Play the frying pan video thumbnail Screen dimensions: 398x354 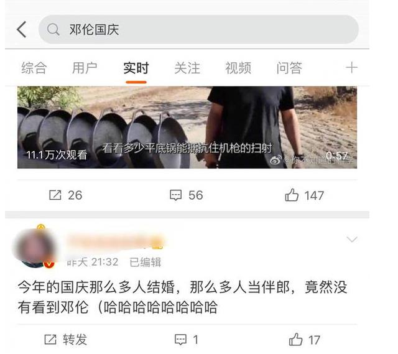[x=187, y=127]
